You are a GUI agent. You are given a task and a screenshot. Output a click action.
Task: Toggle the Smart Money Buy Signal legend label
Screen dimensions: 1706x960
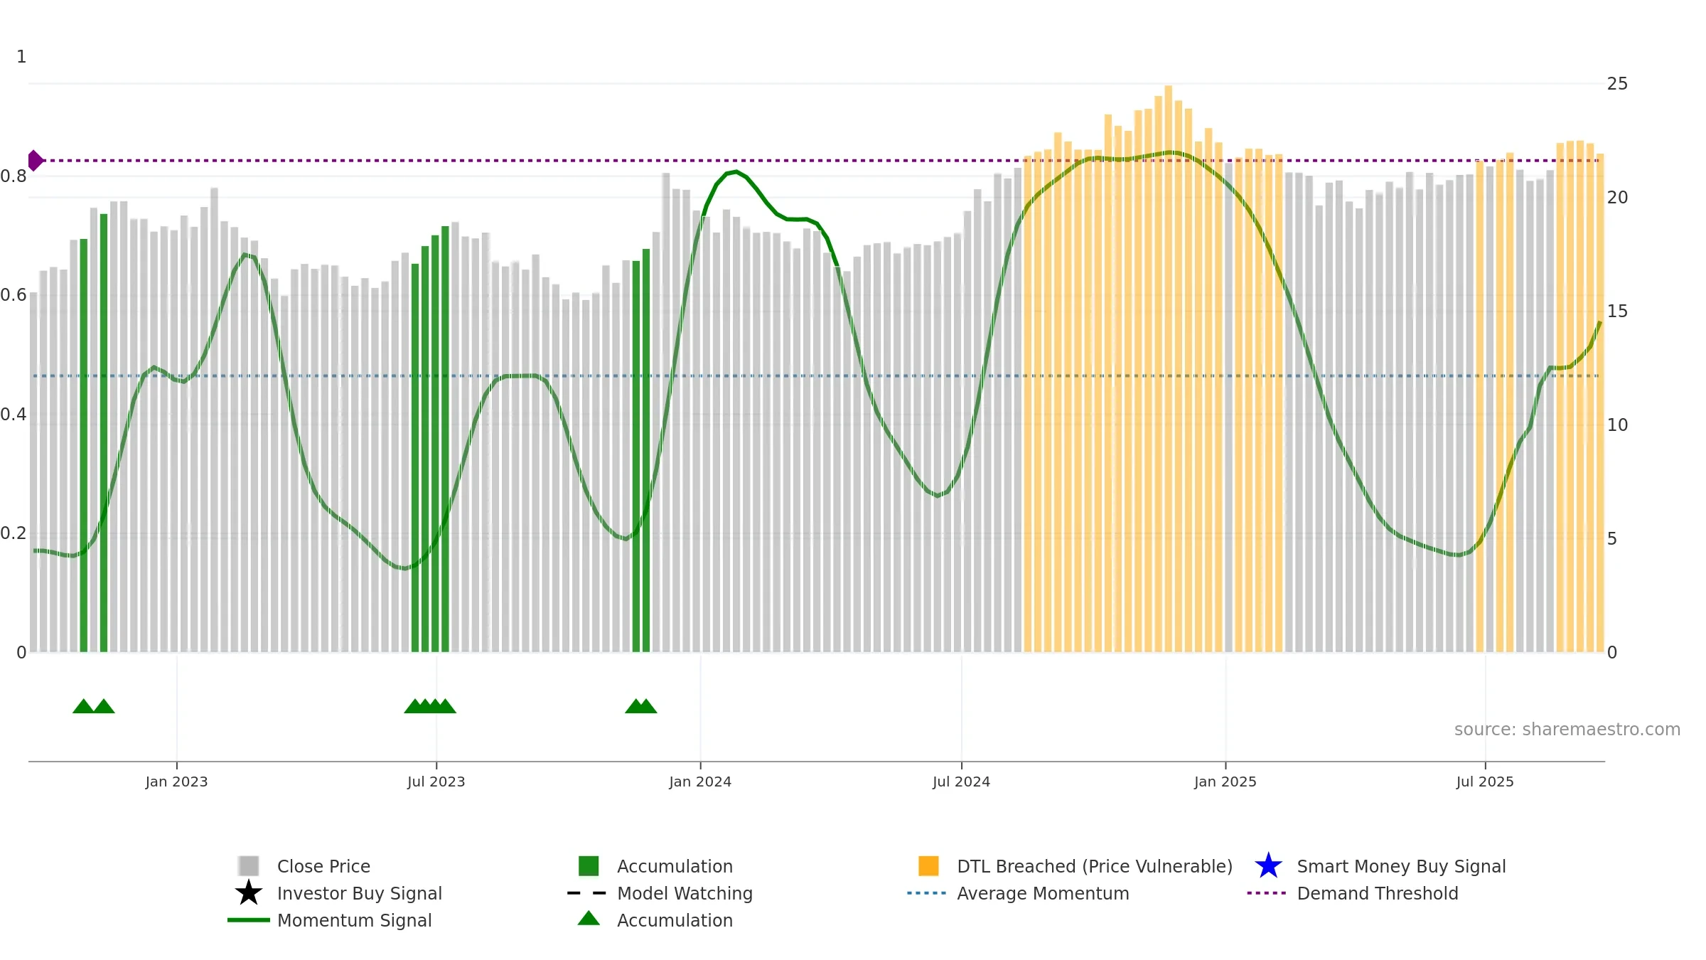(1401, 866)
